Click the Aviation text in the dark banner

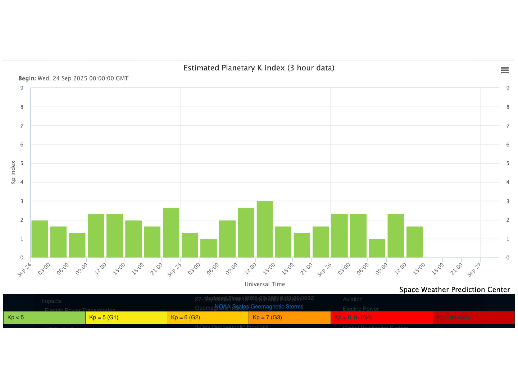[353, 299]
